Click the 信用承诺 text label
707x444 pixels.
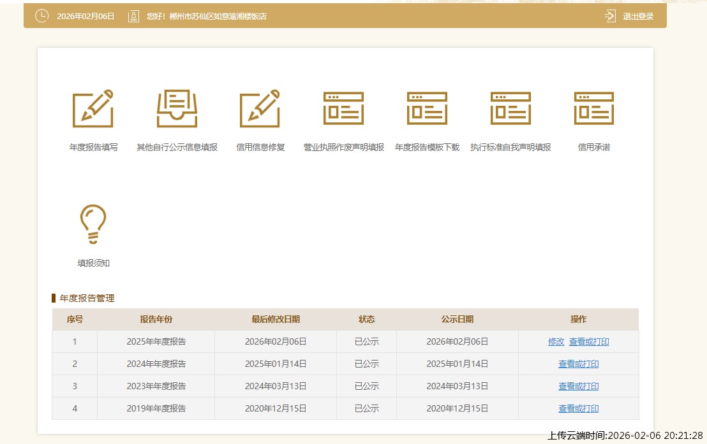pos(593,147)
